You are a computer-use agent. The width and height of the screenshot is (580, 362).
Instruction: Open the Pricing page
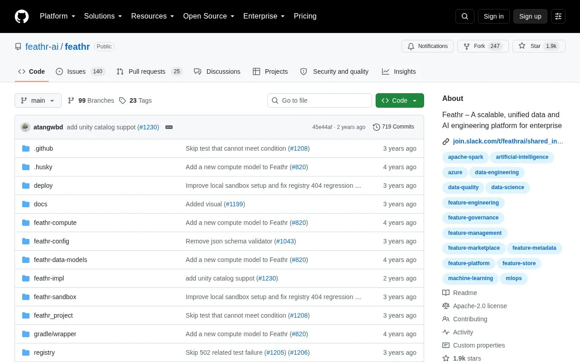coord(305,16)
